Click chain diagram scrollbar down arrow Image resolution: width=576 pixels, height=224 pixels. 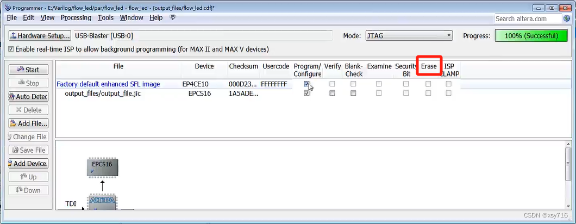(568, 206)
